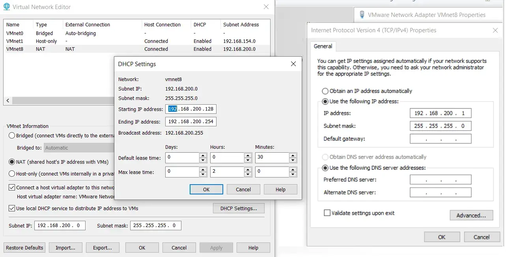Select the Bridged radio button
Screen dimensions: 506x257
pyautogui.click(x=12, y=135)
